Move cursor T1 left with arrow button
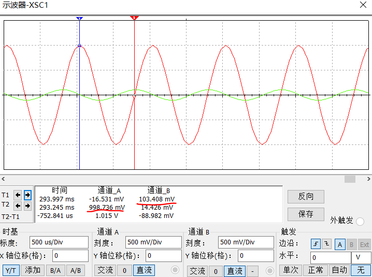Screen dimensions: 372x277 pyautogui.click(x=18, y=195)
